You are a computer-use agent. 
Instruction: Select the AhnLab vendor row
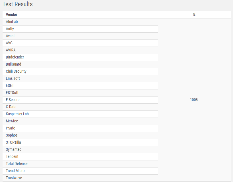pos(80,22)
